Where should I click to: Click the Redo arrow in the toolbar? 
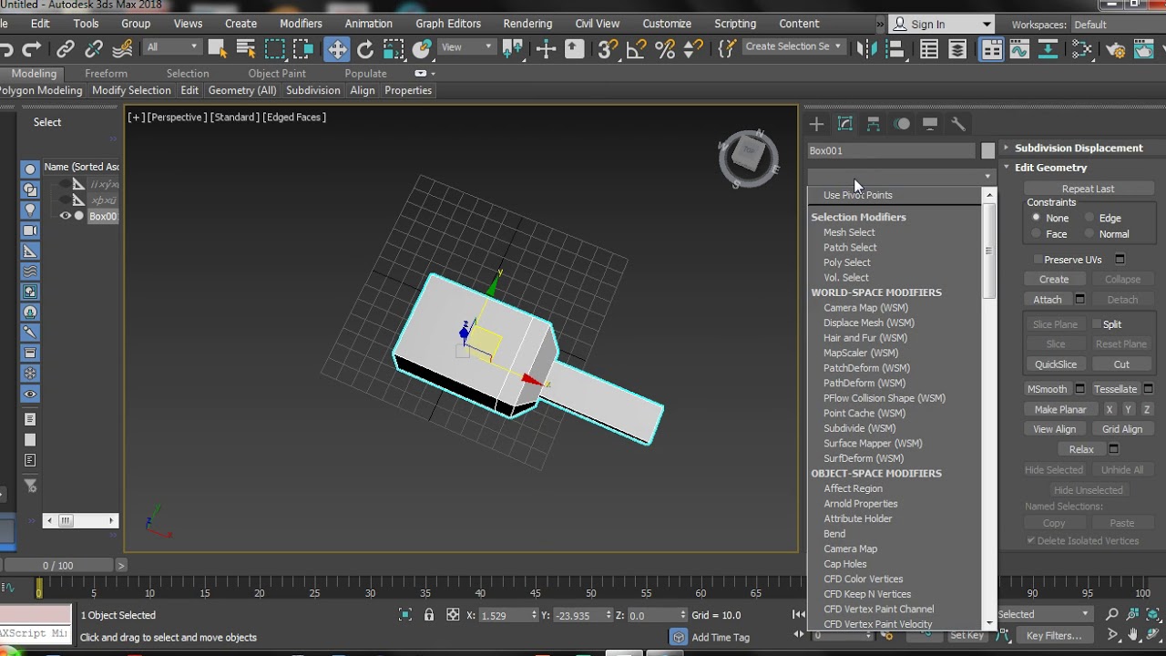point(32,49)
